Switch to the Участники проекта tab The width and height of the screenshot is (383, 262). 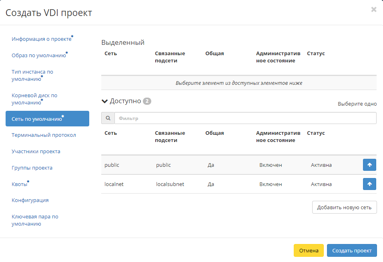pyautogui.click(x=36, y=152)
